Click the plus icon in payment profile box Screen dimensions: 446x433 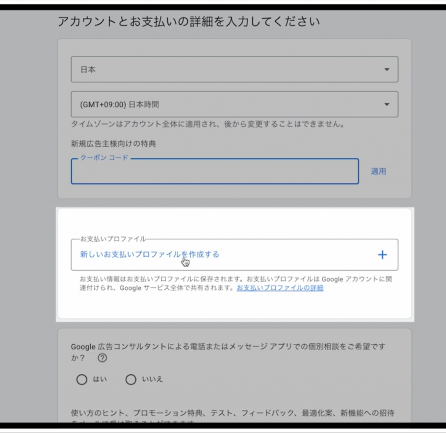point(382,255)
